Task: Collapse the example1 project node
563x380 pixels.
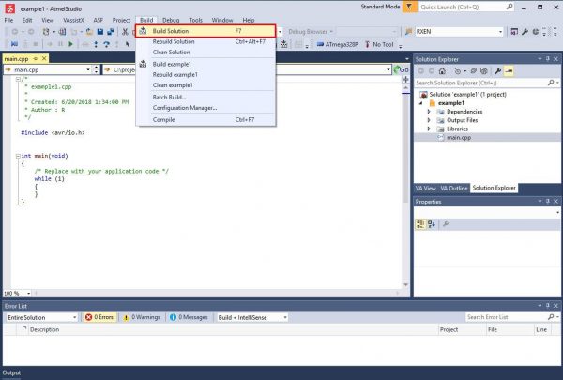Action: click(x=420, y=103)
